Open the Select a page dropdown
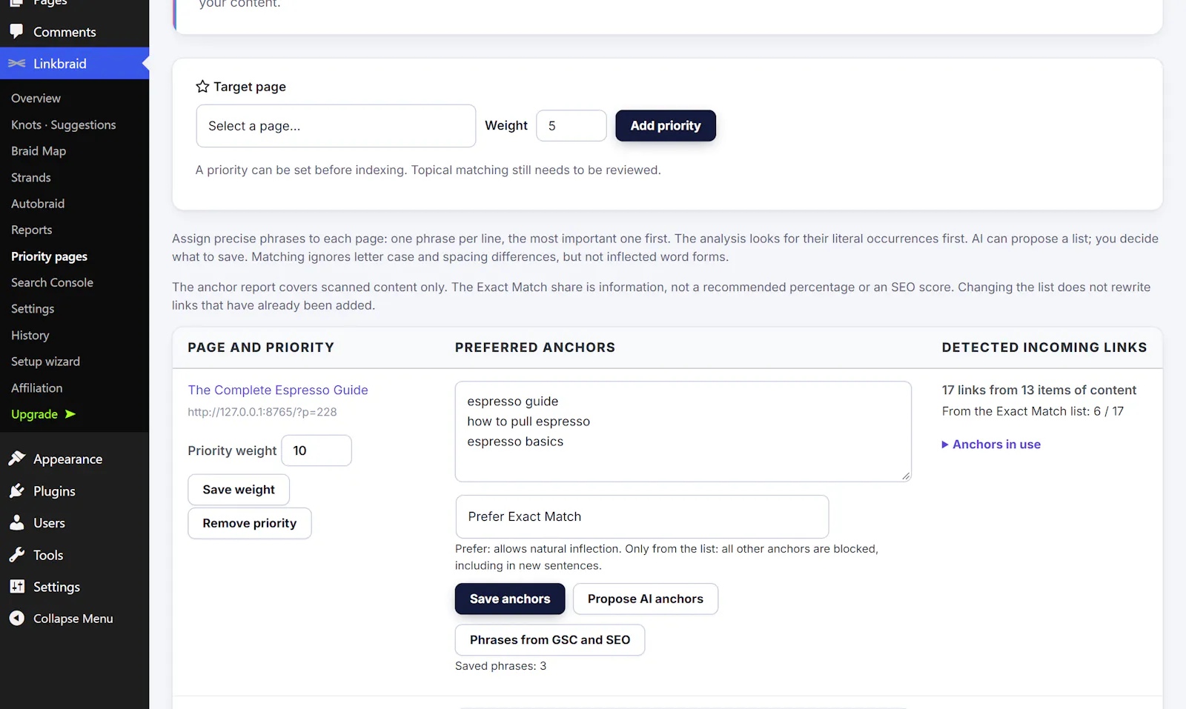 (x=336, y=126)
